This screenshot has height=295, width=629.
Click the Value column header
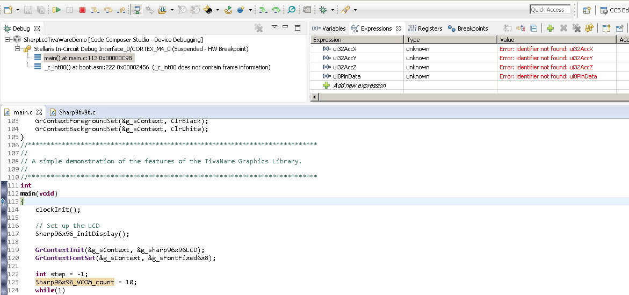click(556, 40)
